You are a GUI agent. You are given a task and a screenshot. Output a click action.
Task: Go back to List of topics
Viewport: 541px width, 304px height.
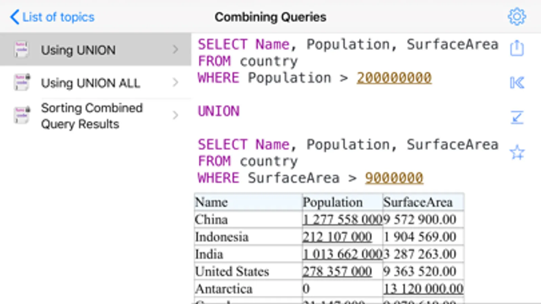coord(52,17)
